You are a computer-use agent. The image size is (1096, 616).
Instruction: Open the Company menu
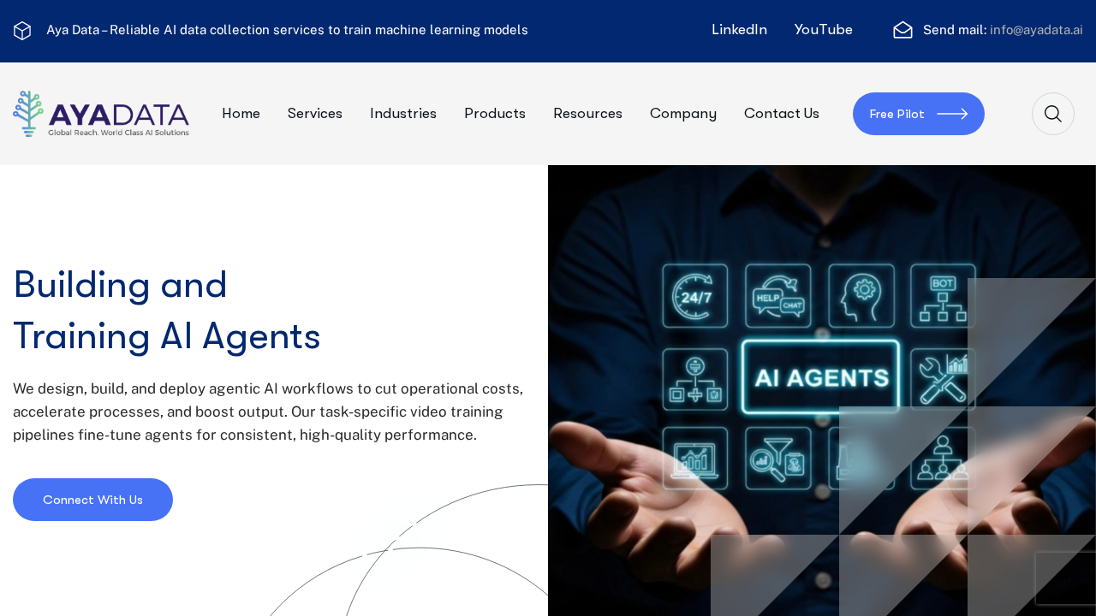[682, 114]
